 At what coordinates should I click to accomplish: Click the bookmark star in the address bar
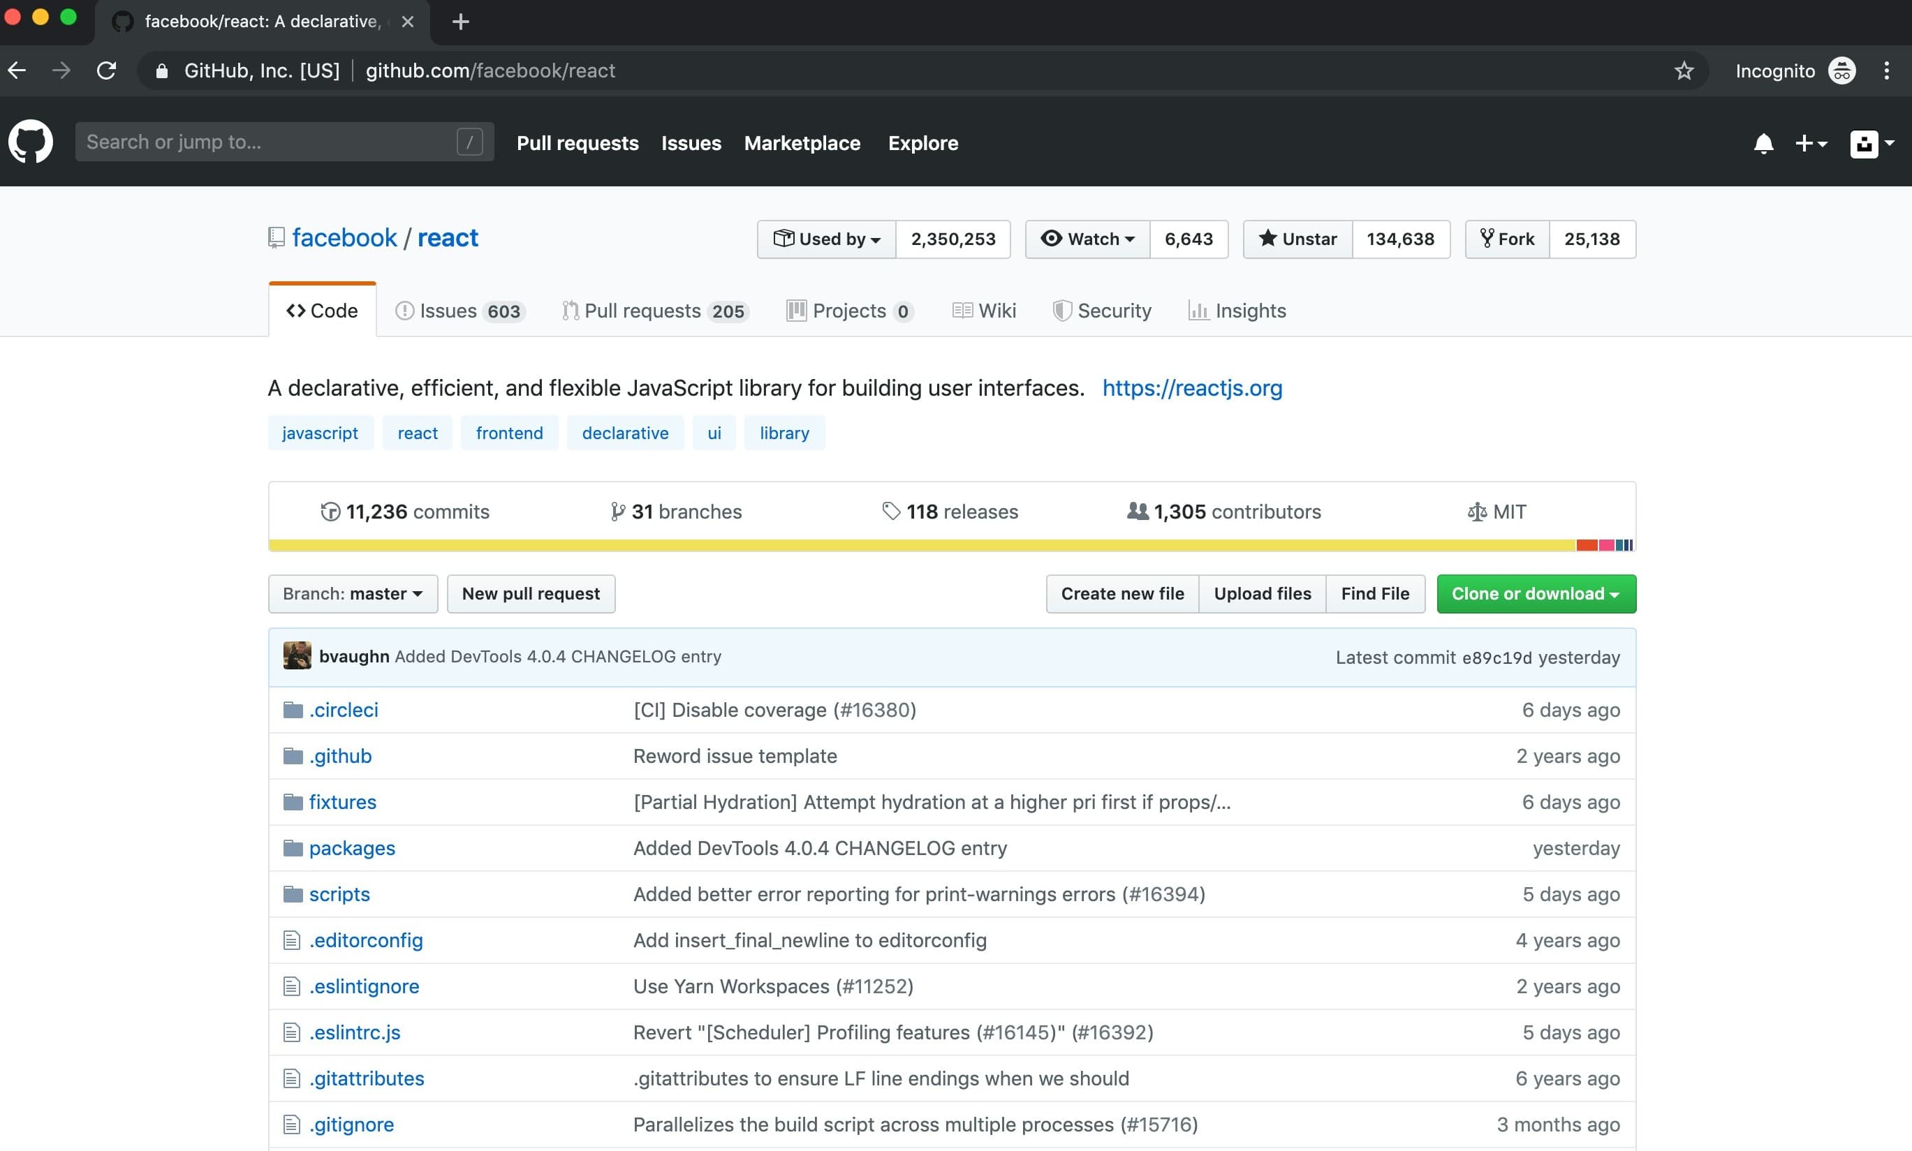click(1684, 70)
